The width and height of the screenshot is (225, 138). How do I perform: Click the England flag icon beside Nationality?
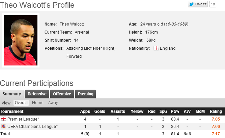[156, 48]
